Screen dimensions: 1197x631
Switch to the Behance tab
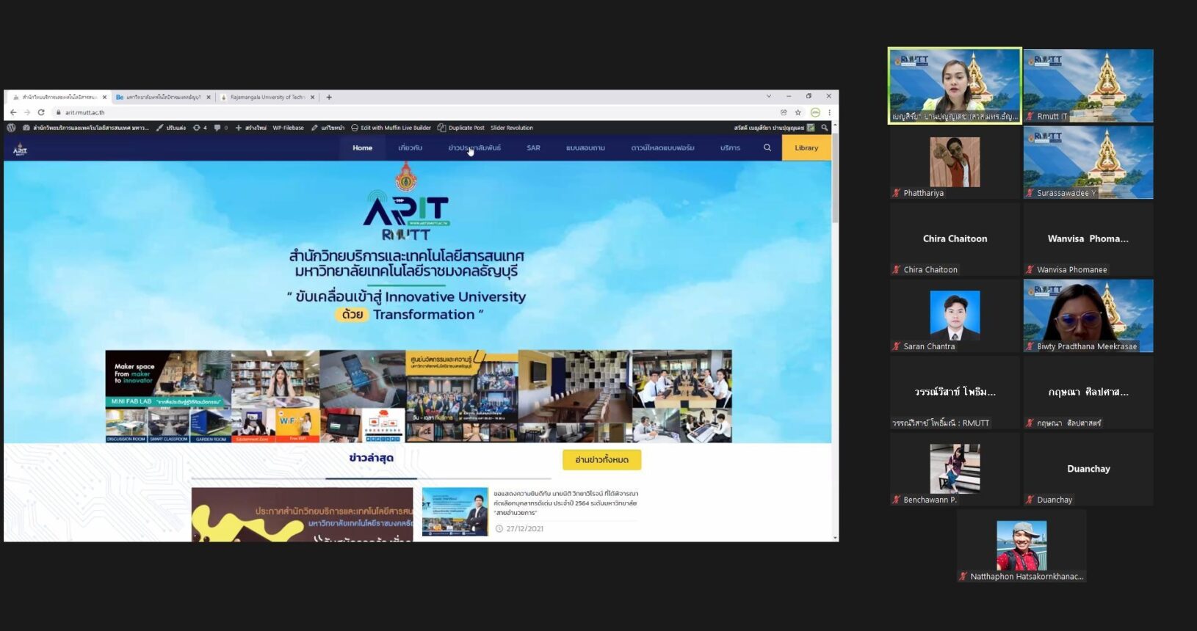click(x=162, y=97)
